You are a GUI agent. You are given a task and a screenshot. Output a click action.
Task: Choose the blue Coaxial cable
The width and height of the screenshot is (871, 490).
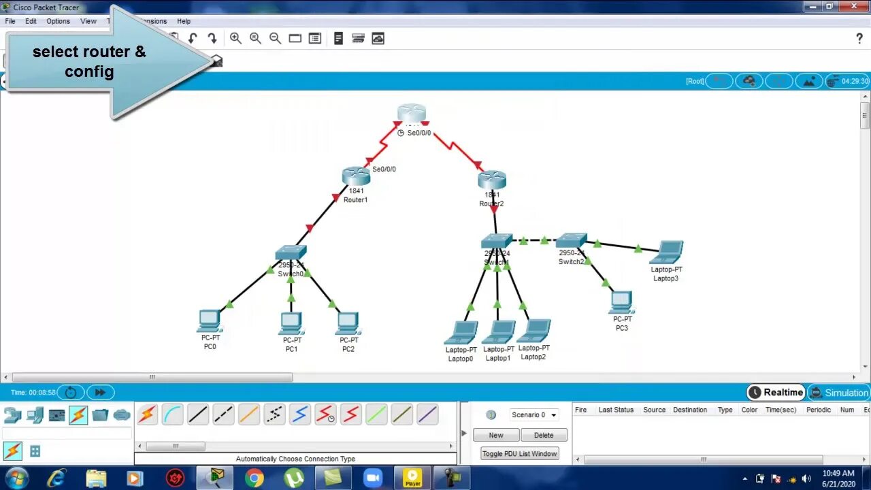300,414
